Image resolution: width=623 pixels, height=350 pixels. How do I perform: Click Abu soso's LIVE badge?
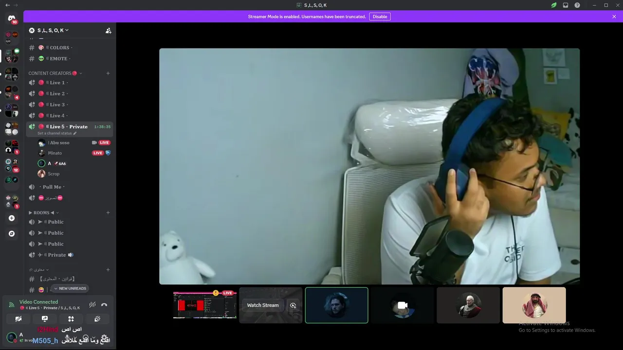click(x=104, y=142)
